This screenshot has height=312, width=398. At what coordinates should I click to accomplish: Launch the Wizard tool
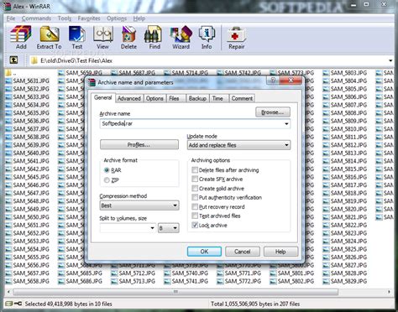coord(181,38)
